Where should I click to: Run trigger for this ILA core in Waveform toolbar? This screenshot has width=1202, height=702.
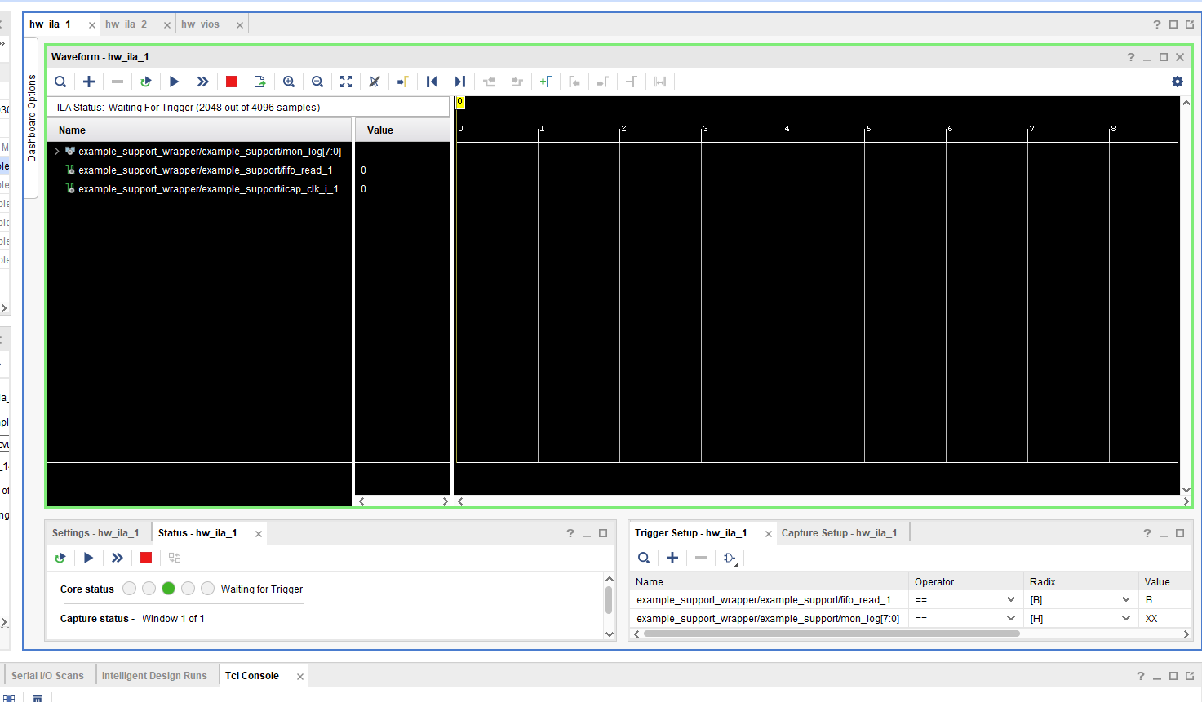tap(174, 82)
